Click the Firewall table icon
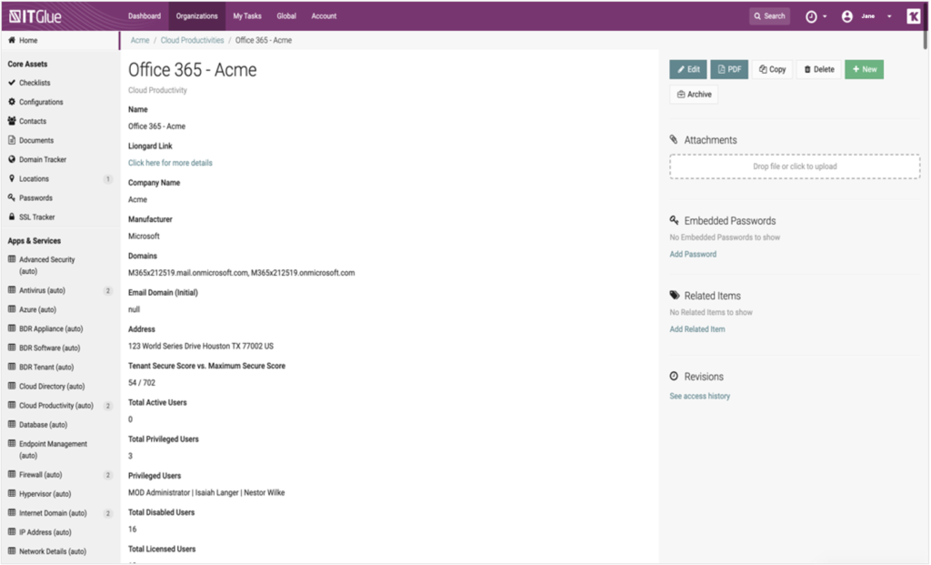The image size is (931, 565). pos(11,474)
